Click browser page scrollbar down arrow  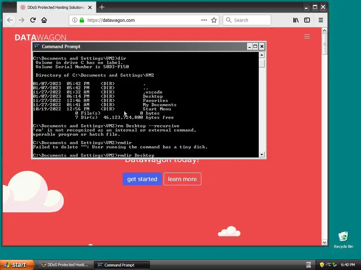324,243
